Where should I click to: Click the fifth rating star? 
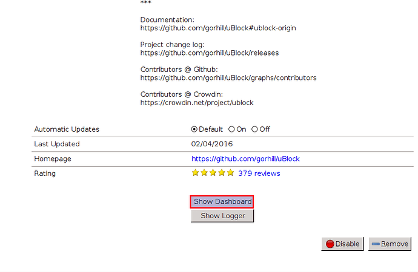(x=230, y=173)
